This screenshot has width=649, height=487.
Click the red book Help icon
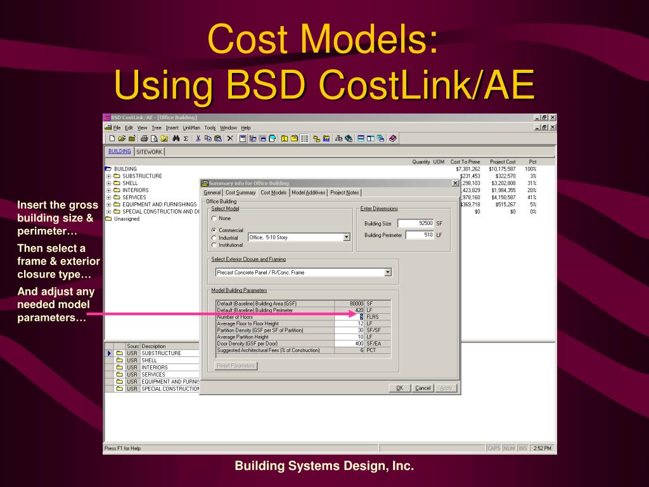393,138
